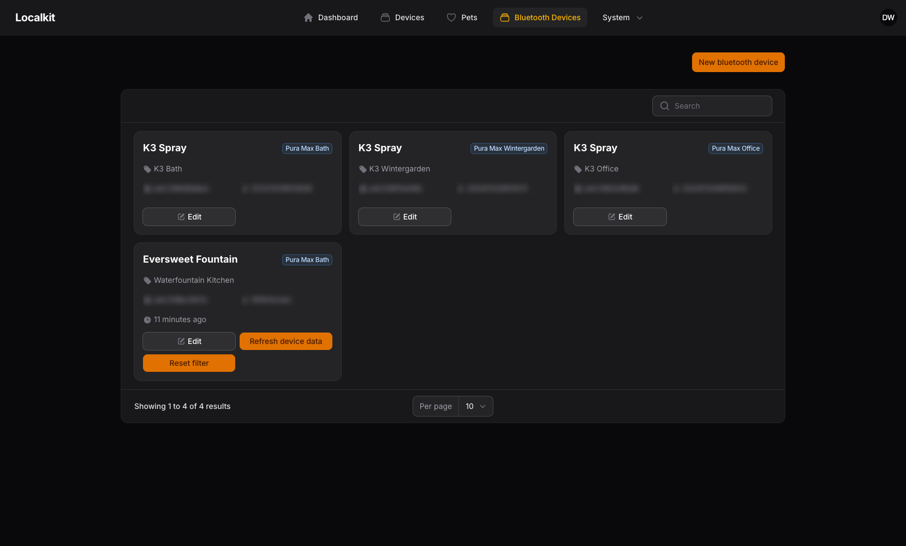
Task: Go to the Pets tab
Action: tap(462, 17)
